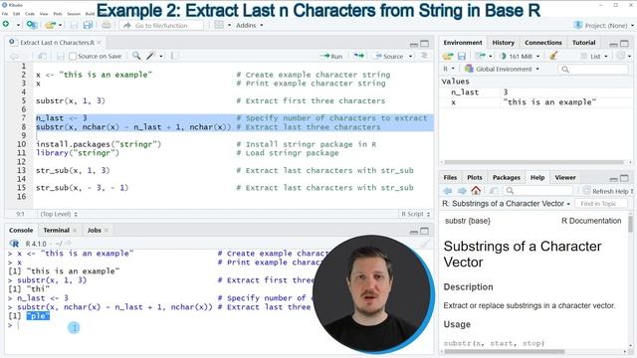
Task: Click the document outline icon in editor
Action: 424,56
